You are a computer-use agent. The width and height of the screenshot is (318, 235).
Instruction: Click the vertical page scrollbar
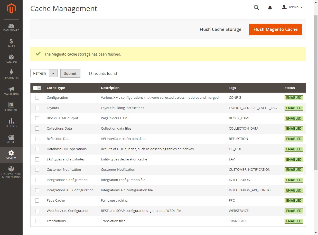click(316, 93)
